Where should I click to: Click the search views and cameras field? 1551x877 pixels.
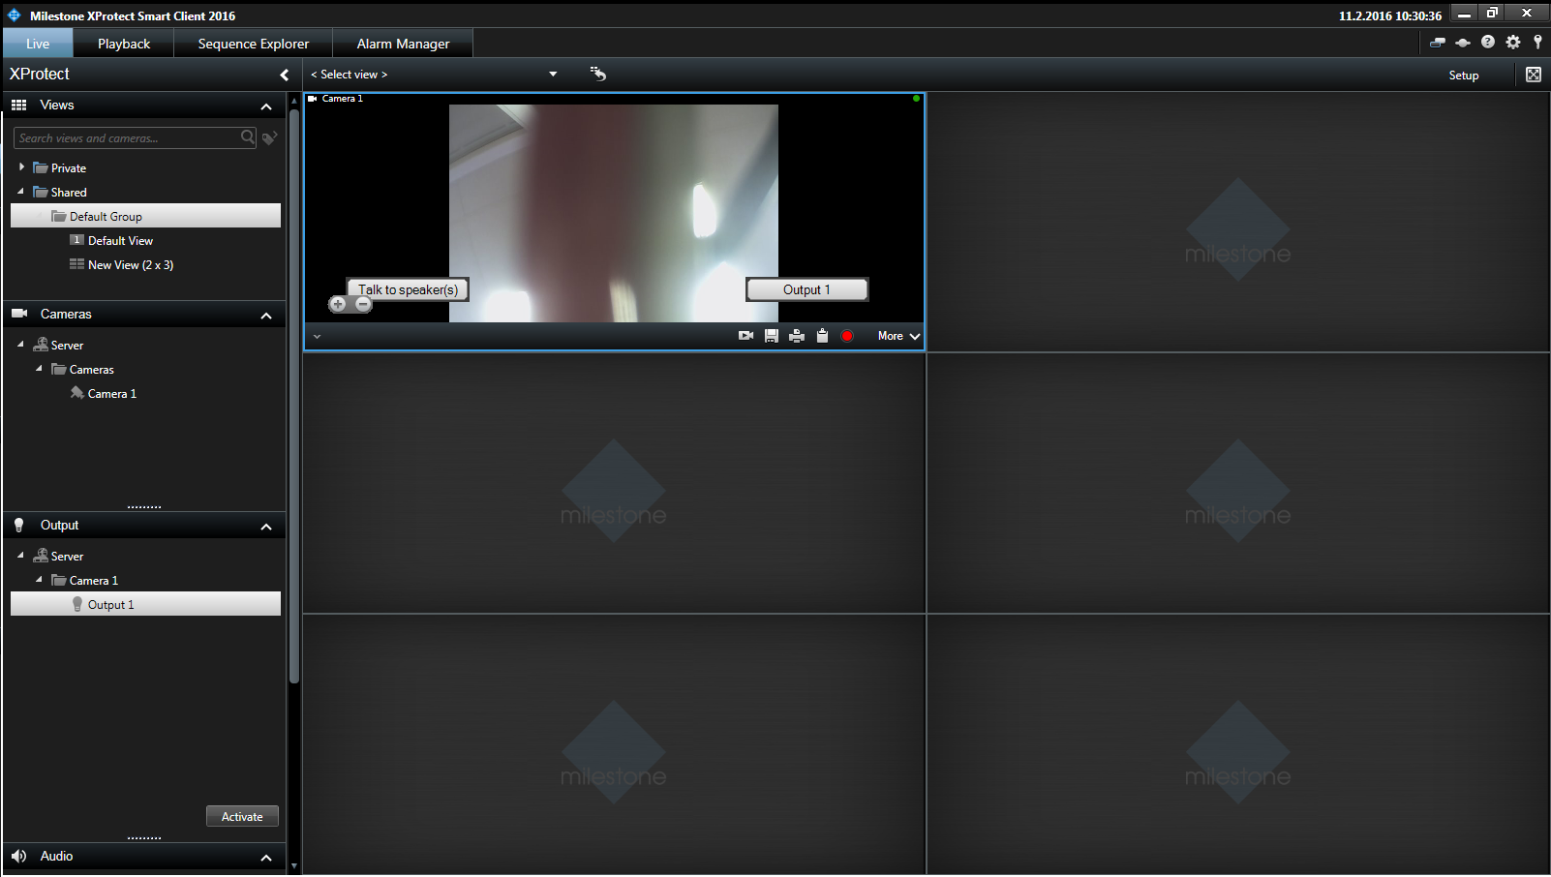click(126, 138)
